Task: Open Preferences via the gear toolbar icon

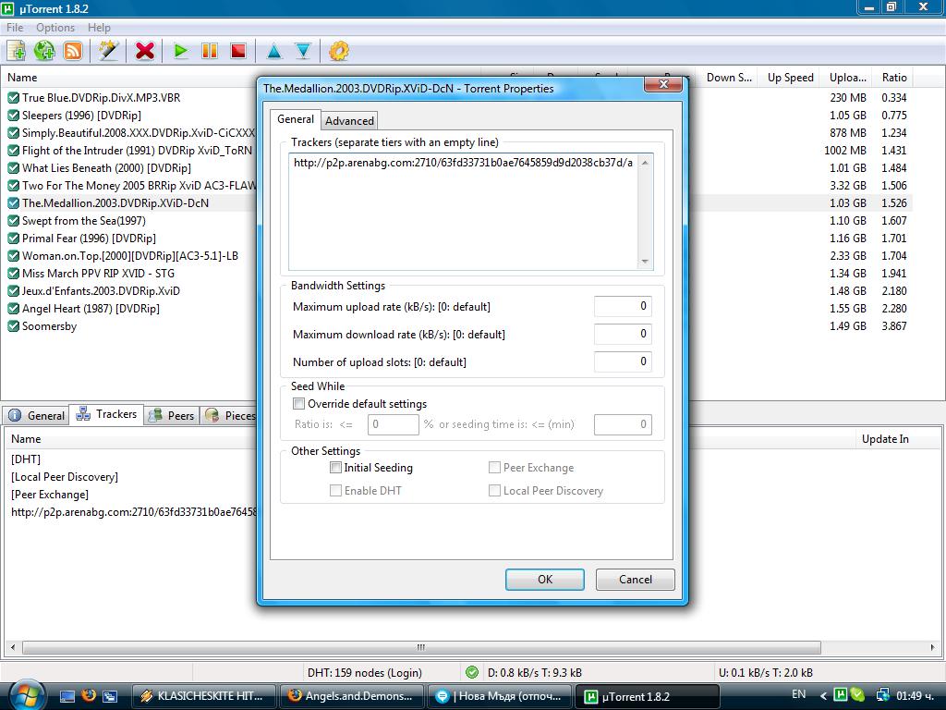Action: pyautogui.click(x=339, y=52)
